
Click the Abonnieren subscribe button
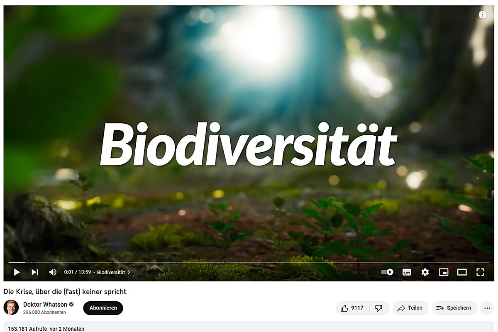[x=103, y=308]
